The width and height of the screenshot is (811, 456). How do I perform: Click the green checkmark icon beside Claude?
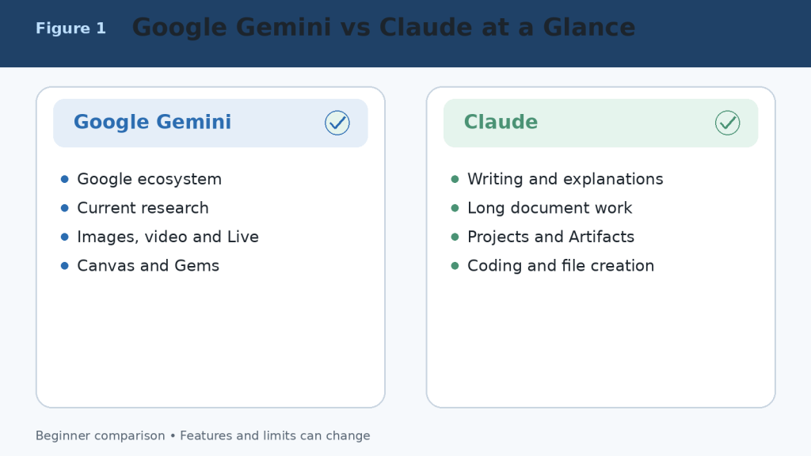point(728,123)
